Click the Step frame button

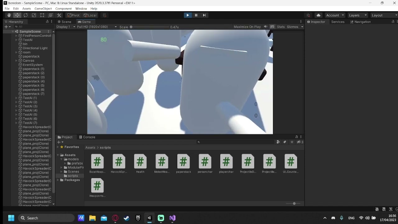(204, 15)
